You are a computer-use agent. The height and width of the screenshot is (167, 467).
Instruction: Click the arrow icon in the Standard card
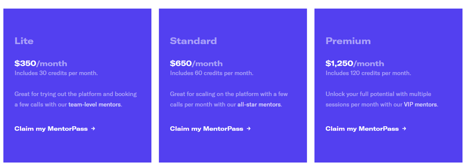click(x=249, y=129)
